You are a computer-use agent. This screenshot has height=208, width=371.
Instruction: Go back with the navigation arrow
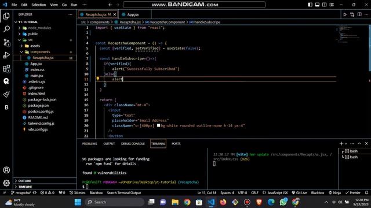(110, 5)
